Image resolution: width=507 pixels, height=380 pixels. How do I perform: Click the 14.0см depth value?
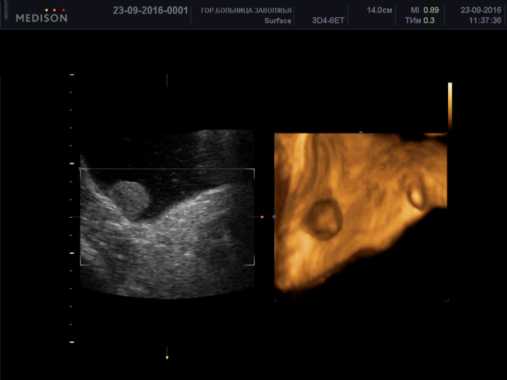click(379, 10)
